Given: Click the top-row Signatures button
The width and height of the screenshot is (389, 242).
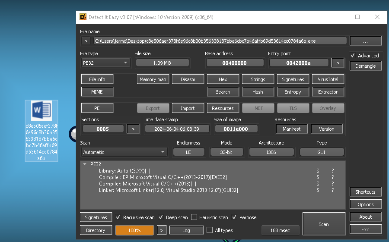Looking at the screenshot, I should coord(293,79).
